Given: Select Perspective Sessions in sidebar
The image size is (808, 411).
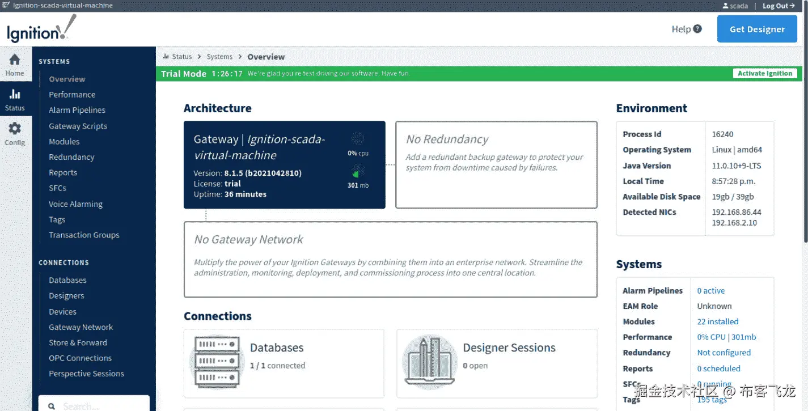Looking at the screenshot, I should pos(86,374).
